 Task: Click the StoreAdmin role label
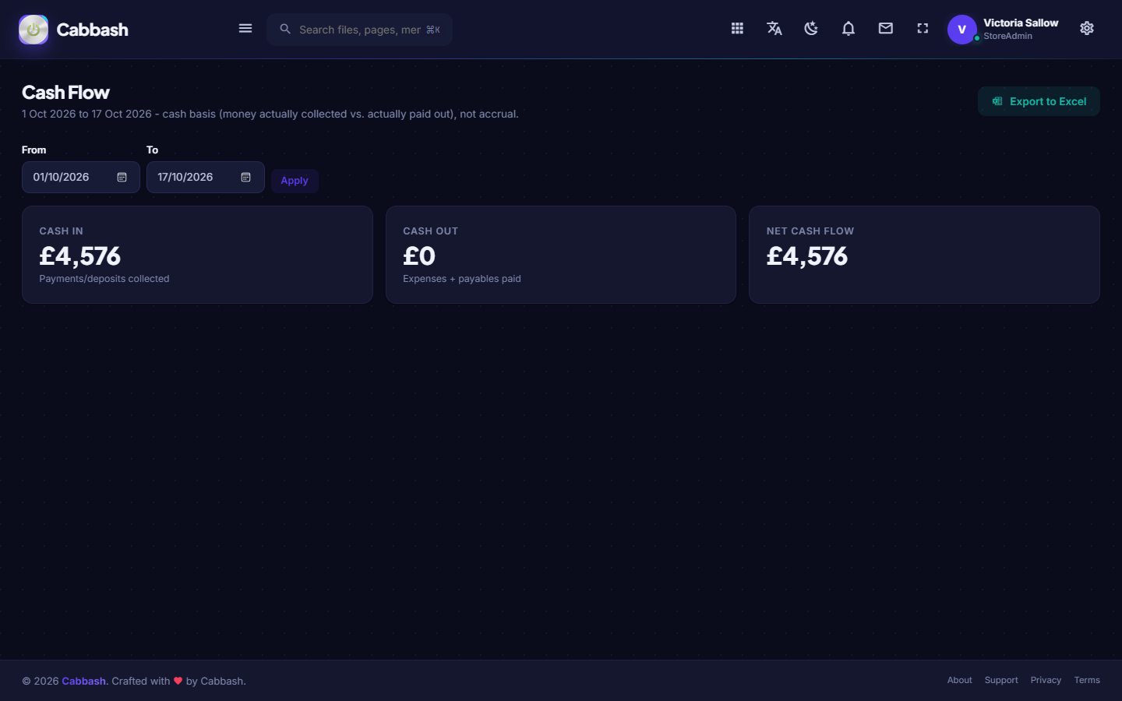point(1007,36)
